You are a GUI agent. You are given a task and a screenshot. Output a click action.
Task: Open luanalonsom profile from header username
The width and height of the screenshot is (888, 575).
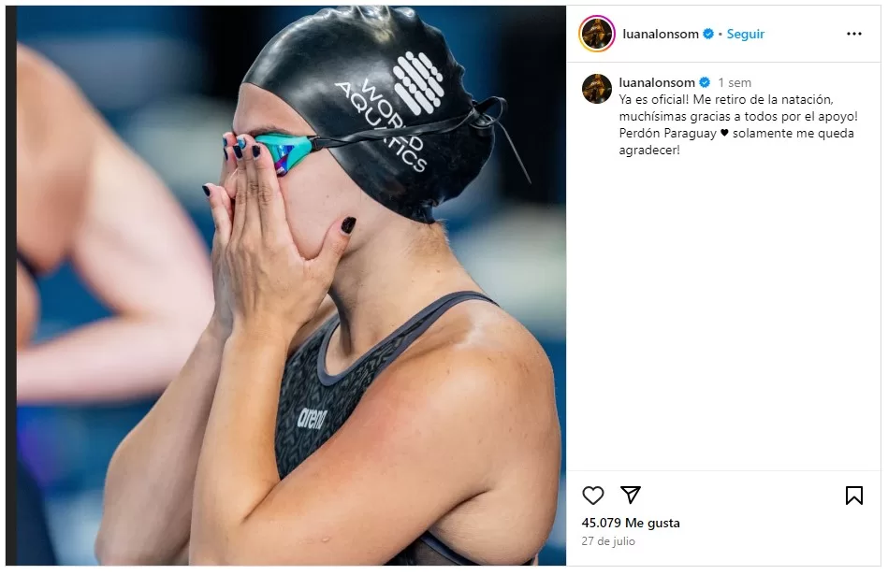(x=661, y=34)
